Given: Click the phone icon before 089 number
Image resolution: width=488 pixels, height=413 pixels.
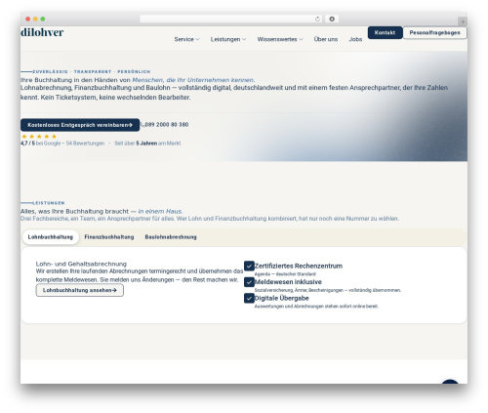Looking at the screenshot, I should 142,124.
